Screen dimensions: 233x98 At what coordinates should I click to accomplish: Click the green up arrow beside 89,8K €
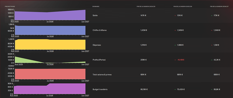(212, 90)
